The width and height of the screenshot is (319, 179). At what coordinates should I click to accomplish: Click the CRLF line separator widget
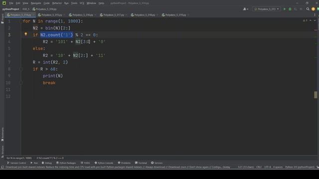pos(259,167)
